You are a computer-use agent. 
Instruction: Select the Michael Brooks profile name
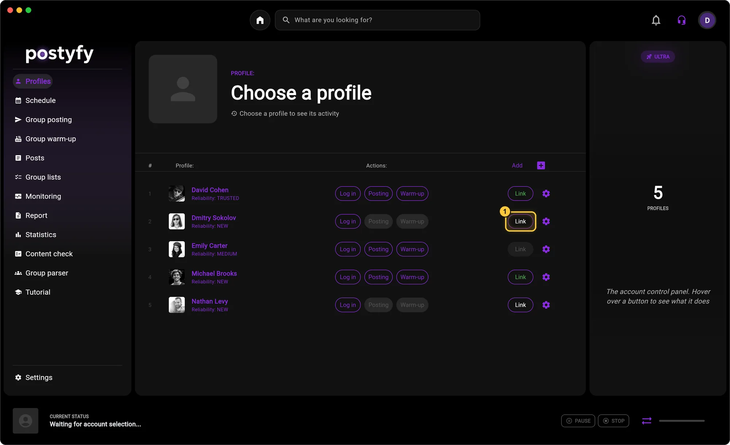click(214, 273)
